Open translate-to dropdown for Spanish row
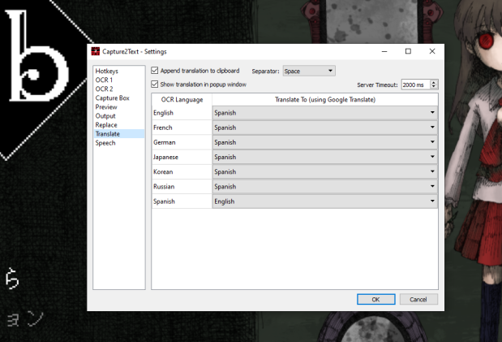 pyautogui.click(x=324, y=201)
